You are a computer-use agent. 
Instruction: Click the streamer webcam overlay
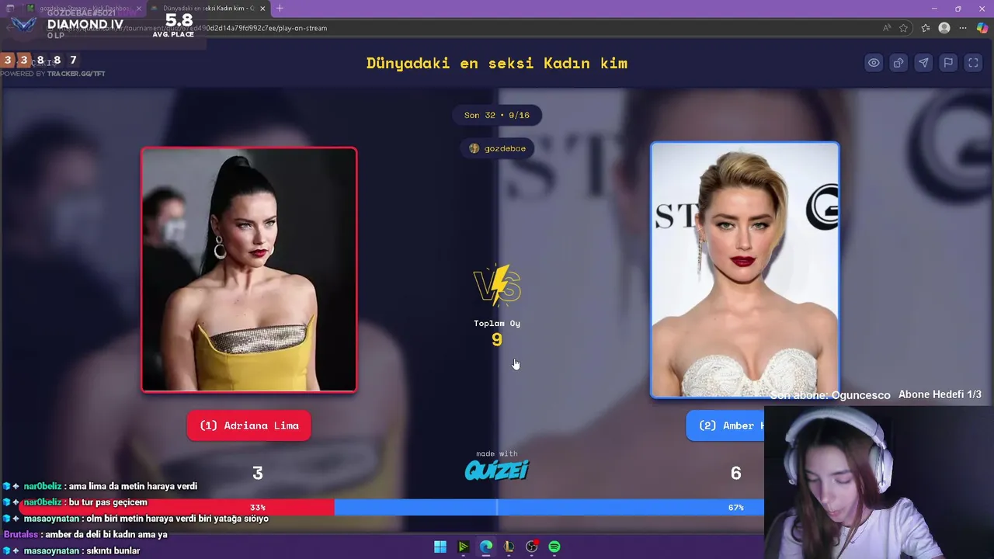(879, 481)
